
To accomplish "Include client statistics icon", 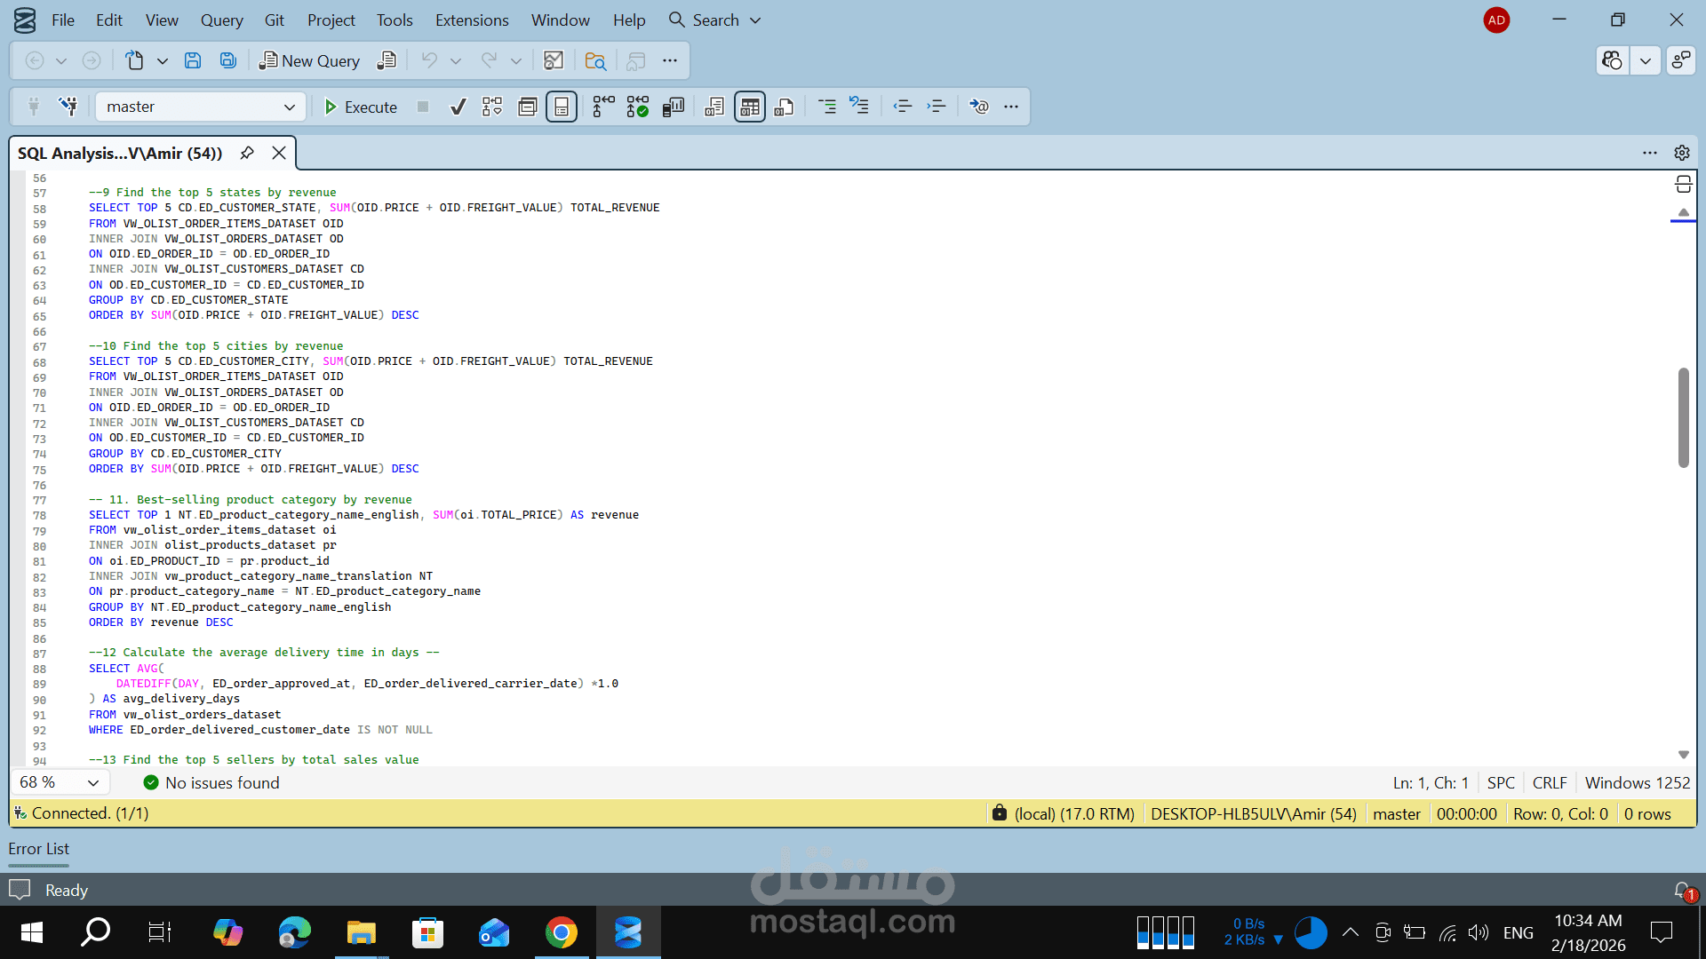I will (x=673, y=107).
